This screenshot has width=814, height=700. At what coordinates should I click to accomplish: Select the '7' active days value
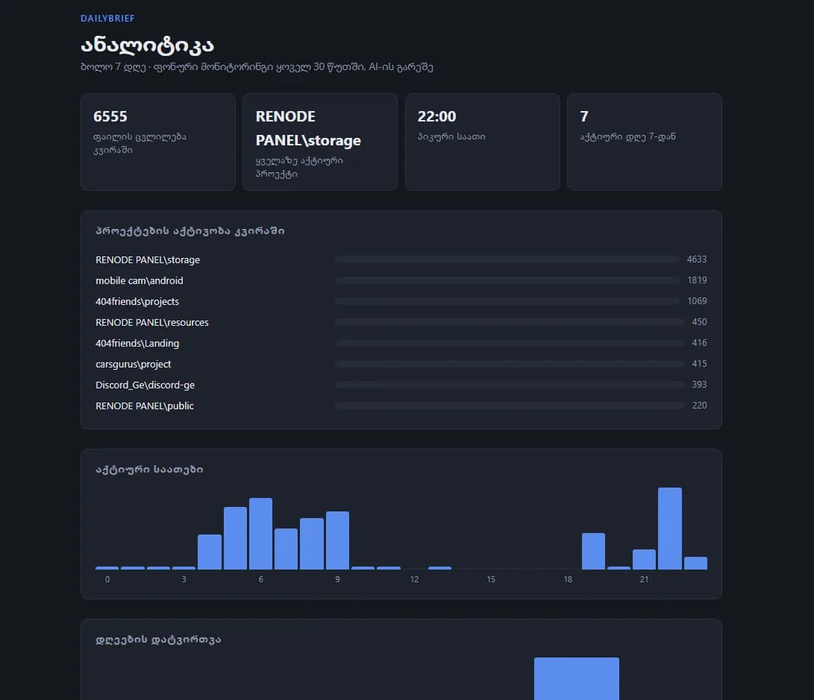[584, 116]
